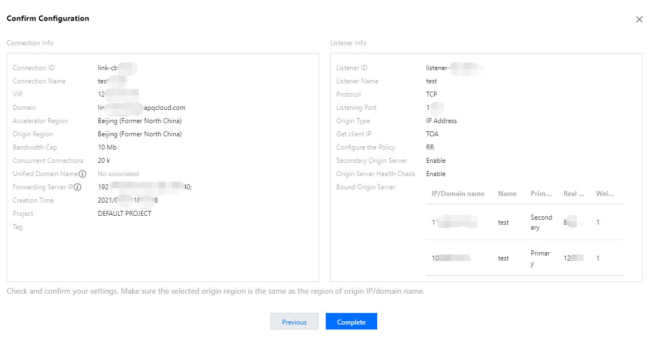Close the Confirm Configuration dialog
The width and height of the screenshot is (651, 356).
pyautogui.click(x=639, y=19)
